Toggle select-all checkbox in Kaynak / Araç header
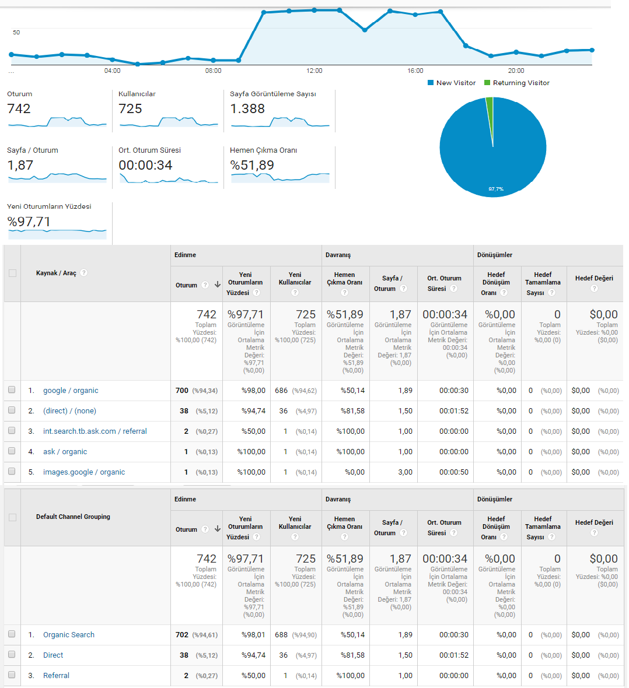This screenshot has width=629, height=688. pos(12,273)
